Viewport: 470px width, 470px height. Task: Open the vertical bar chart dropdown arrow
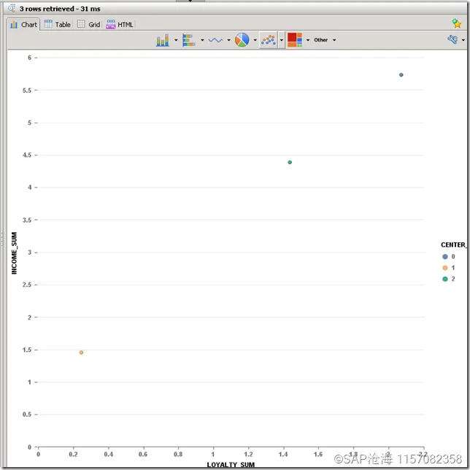(x=176, y=40)
